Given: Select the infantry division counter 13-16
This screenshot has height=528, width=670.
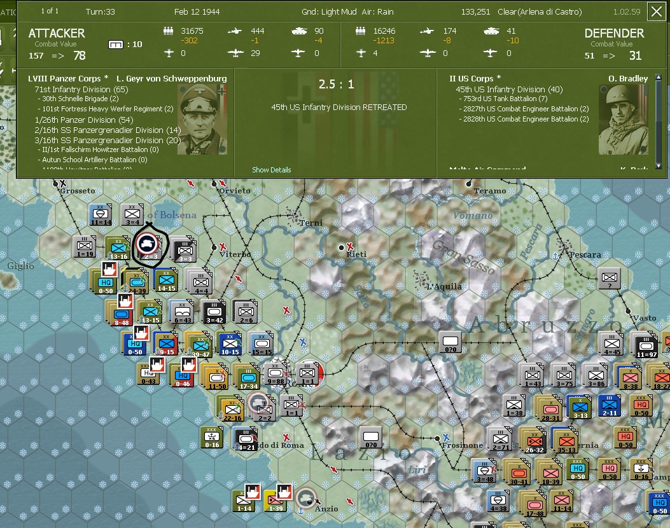Looking at the screenshot, I should pos(118,249).
